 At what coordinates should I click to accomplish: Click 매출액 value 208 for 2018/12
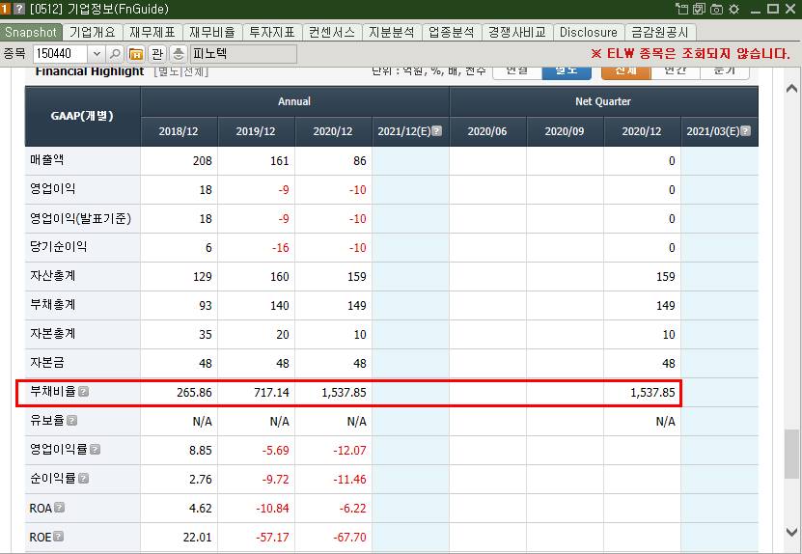point(202,160)
